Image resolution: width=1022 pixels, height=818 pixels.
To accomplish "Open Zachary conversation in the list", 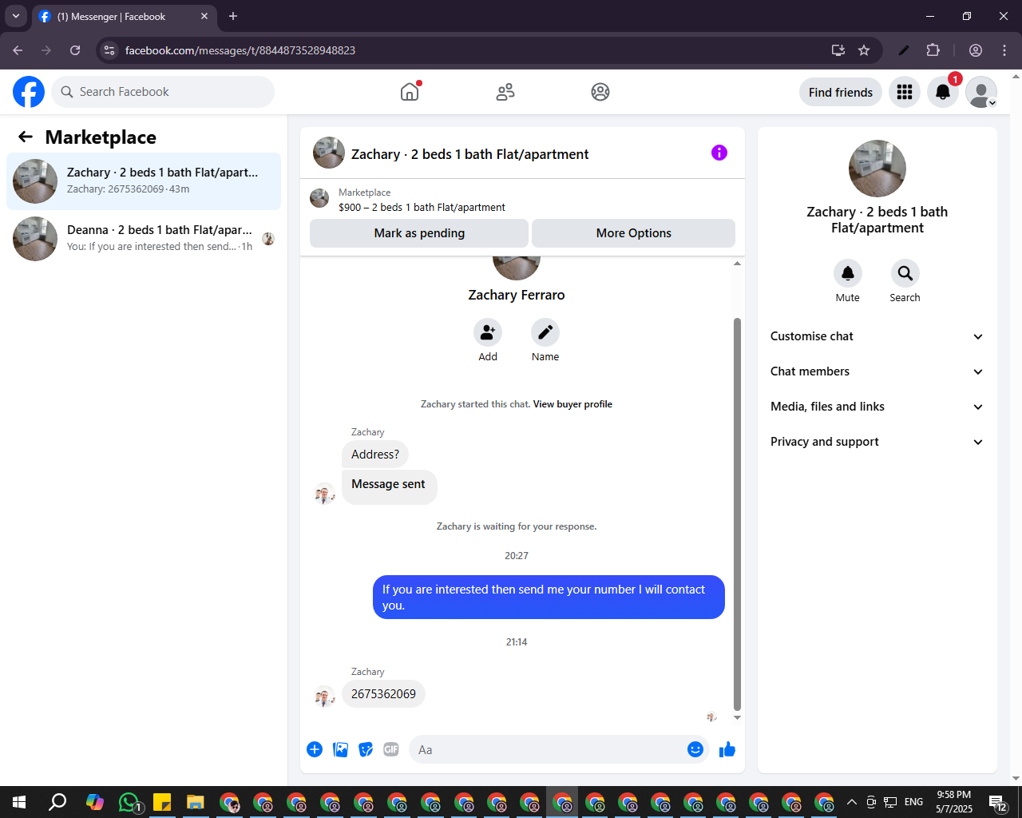I will click(144, 181).
